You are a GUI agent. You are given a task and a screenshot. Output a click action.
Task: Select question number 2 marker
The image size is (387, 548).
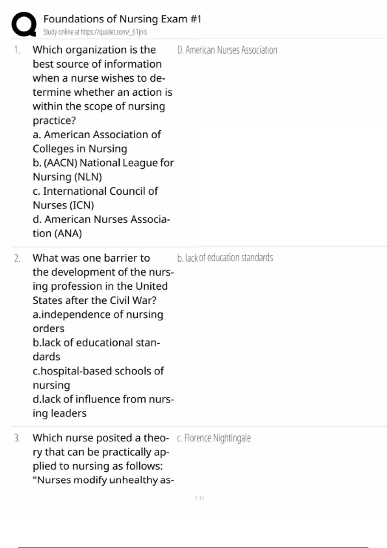pos(17,258)
